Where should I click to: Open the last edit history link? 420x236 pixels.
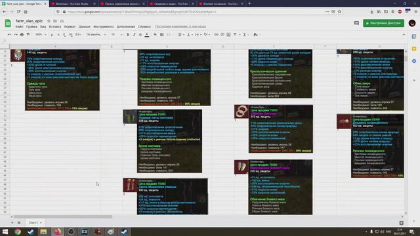tap(180, 27)
